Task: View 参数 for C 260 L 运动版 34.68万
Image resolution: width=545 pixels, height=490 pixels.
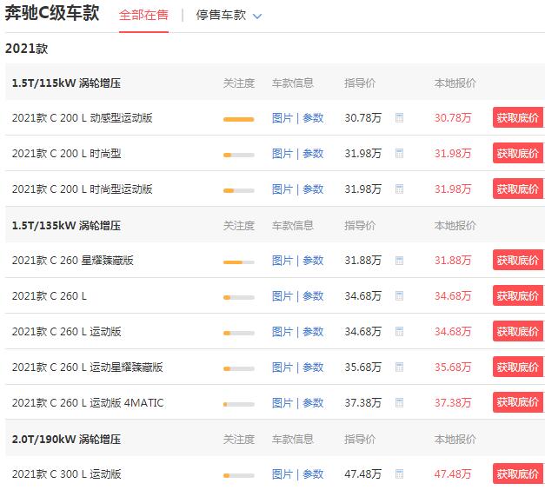Action: point(313,332)
